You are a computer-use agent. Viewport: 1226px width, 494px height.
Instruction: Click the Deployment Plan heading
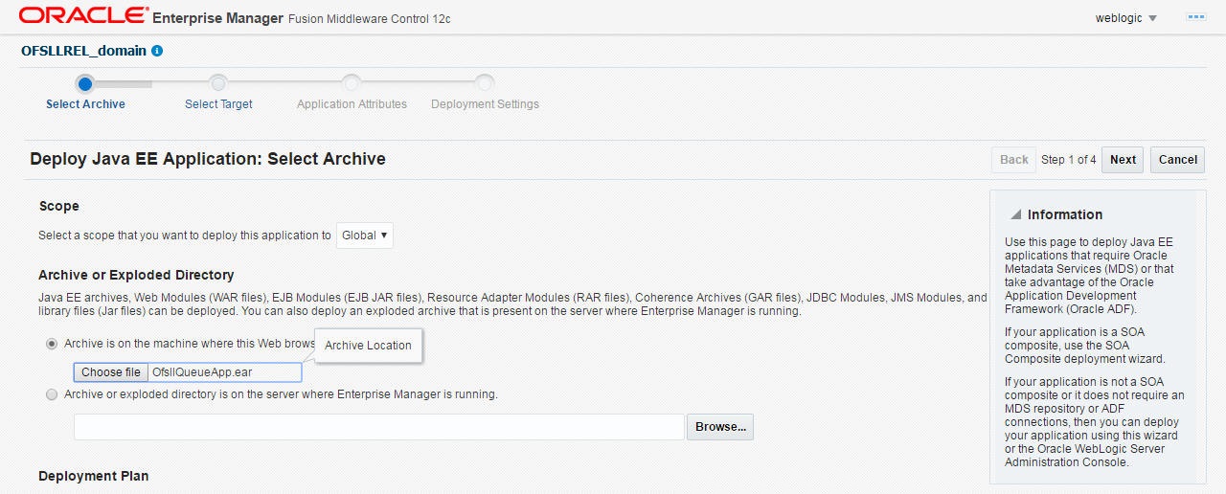[94, 476]
